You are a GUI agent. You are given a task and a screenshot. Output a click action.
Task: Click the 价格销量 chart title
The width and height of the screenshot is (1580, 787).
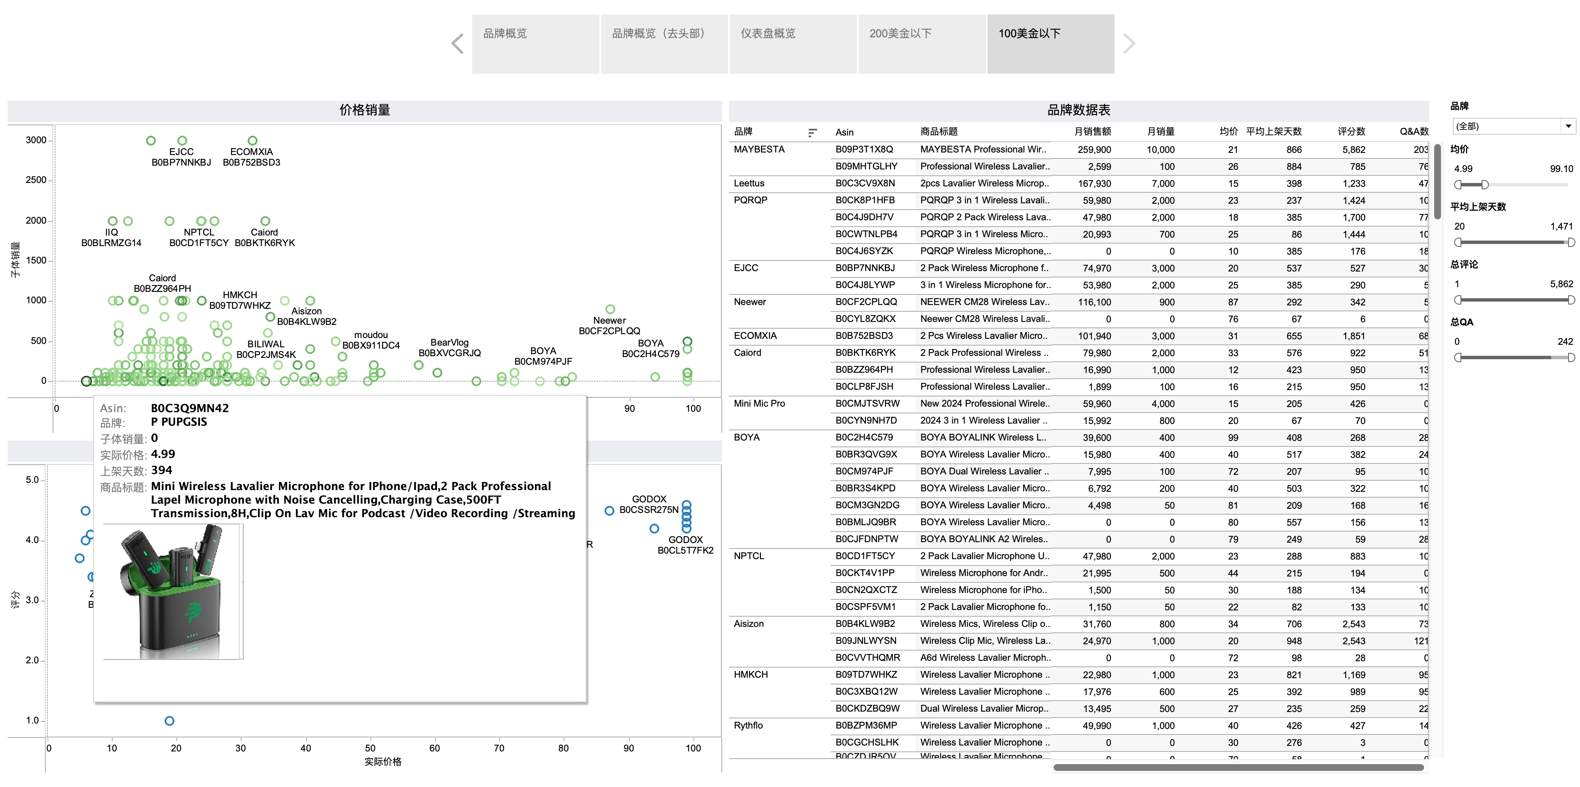(365, 110)
